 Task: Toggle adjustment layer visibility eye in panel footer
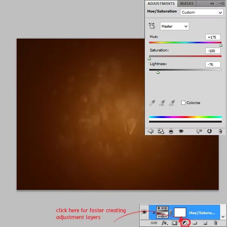coord(181,131)
